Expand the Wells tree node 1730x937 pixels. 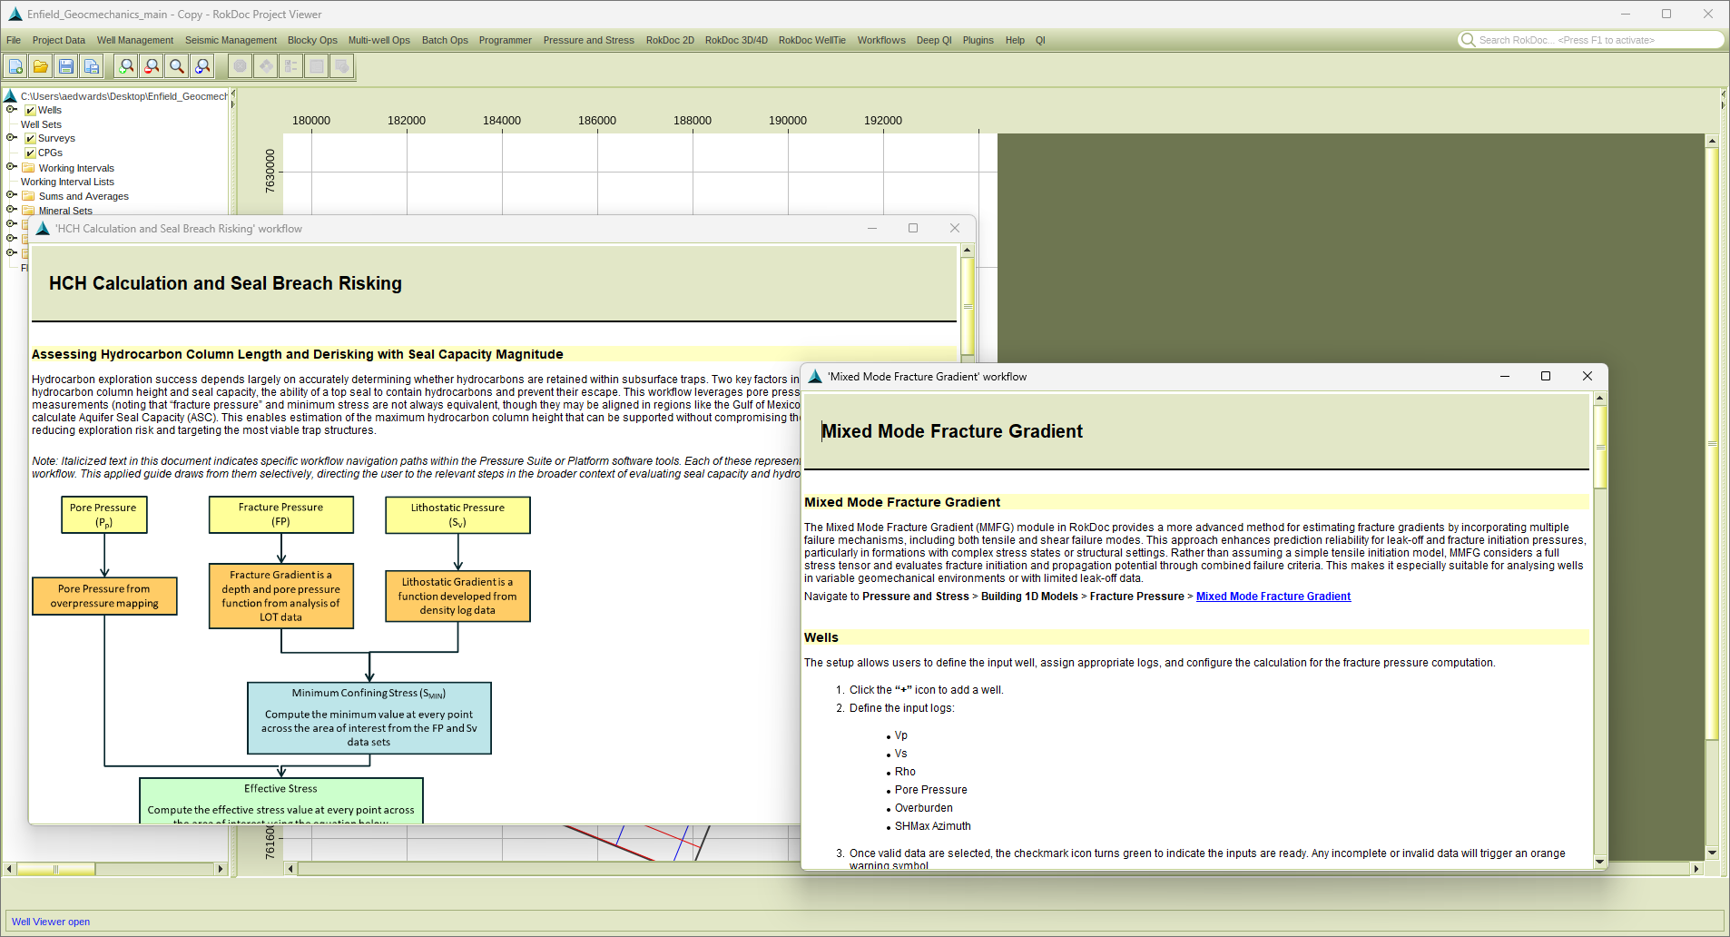tap(12, 110)
